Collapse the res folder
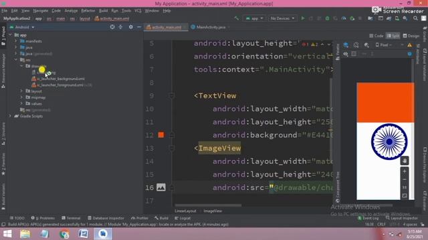 click(x=16, y=60)
